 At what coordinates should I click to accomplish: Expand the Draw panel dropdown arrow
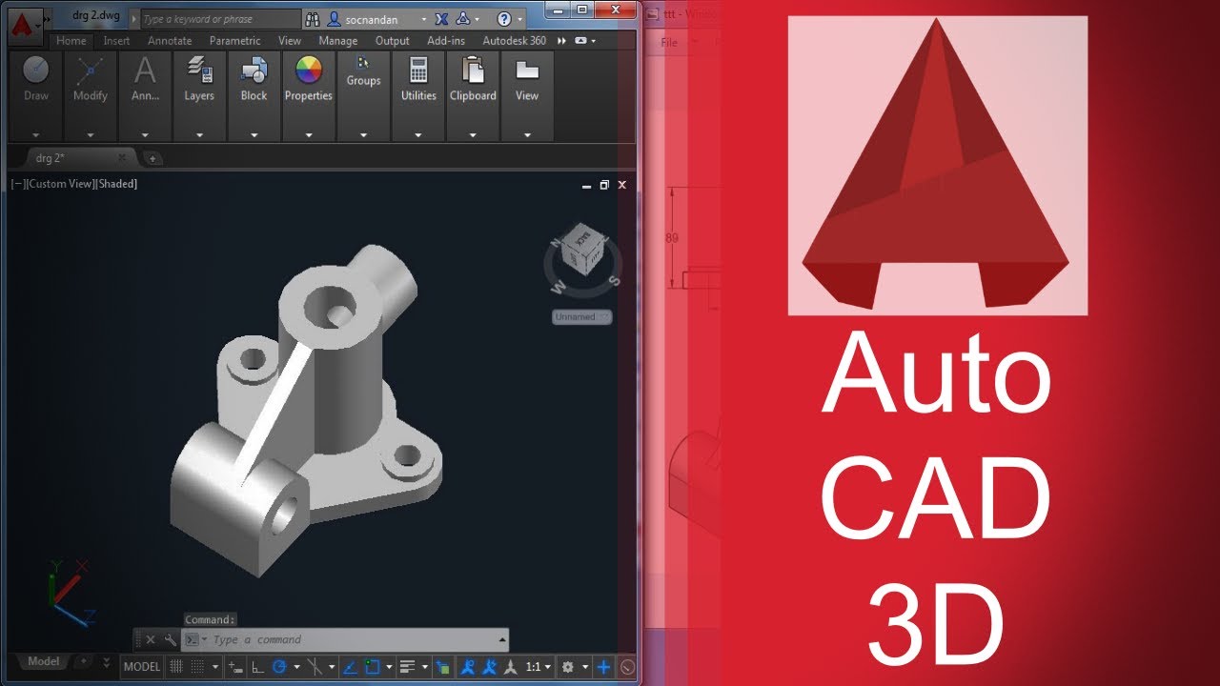(36, 135)
